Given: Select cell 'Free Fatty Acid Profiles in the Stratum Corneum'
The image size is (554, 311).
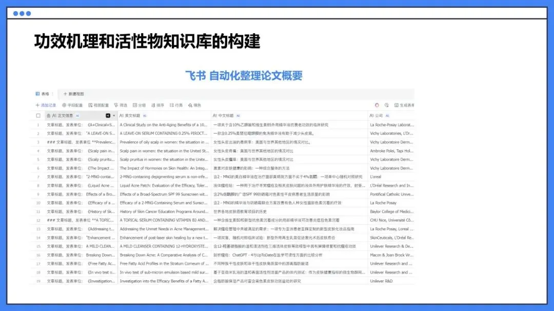Looking at the screenshot, I should click(165, 263).
